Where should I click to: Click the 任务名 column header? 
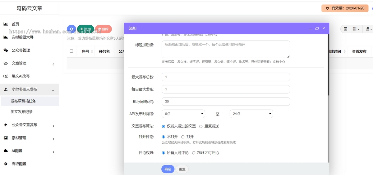[x=104, y=52]
